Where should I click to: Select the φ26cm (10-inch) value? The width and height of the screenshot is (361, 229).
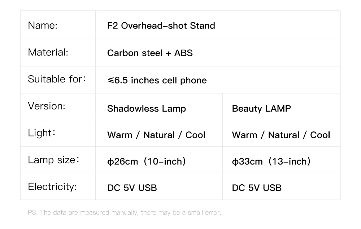(147, 161)
